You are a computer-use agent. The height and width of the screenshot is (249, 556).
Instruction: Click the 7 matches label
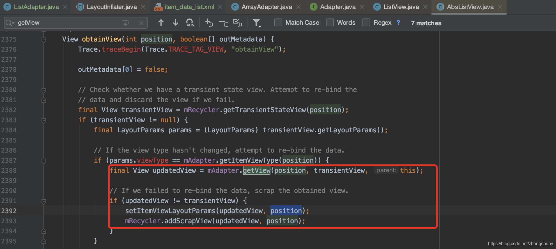(x=426, y=23)
